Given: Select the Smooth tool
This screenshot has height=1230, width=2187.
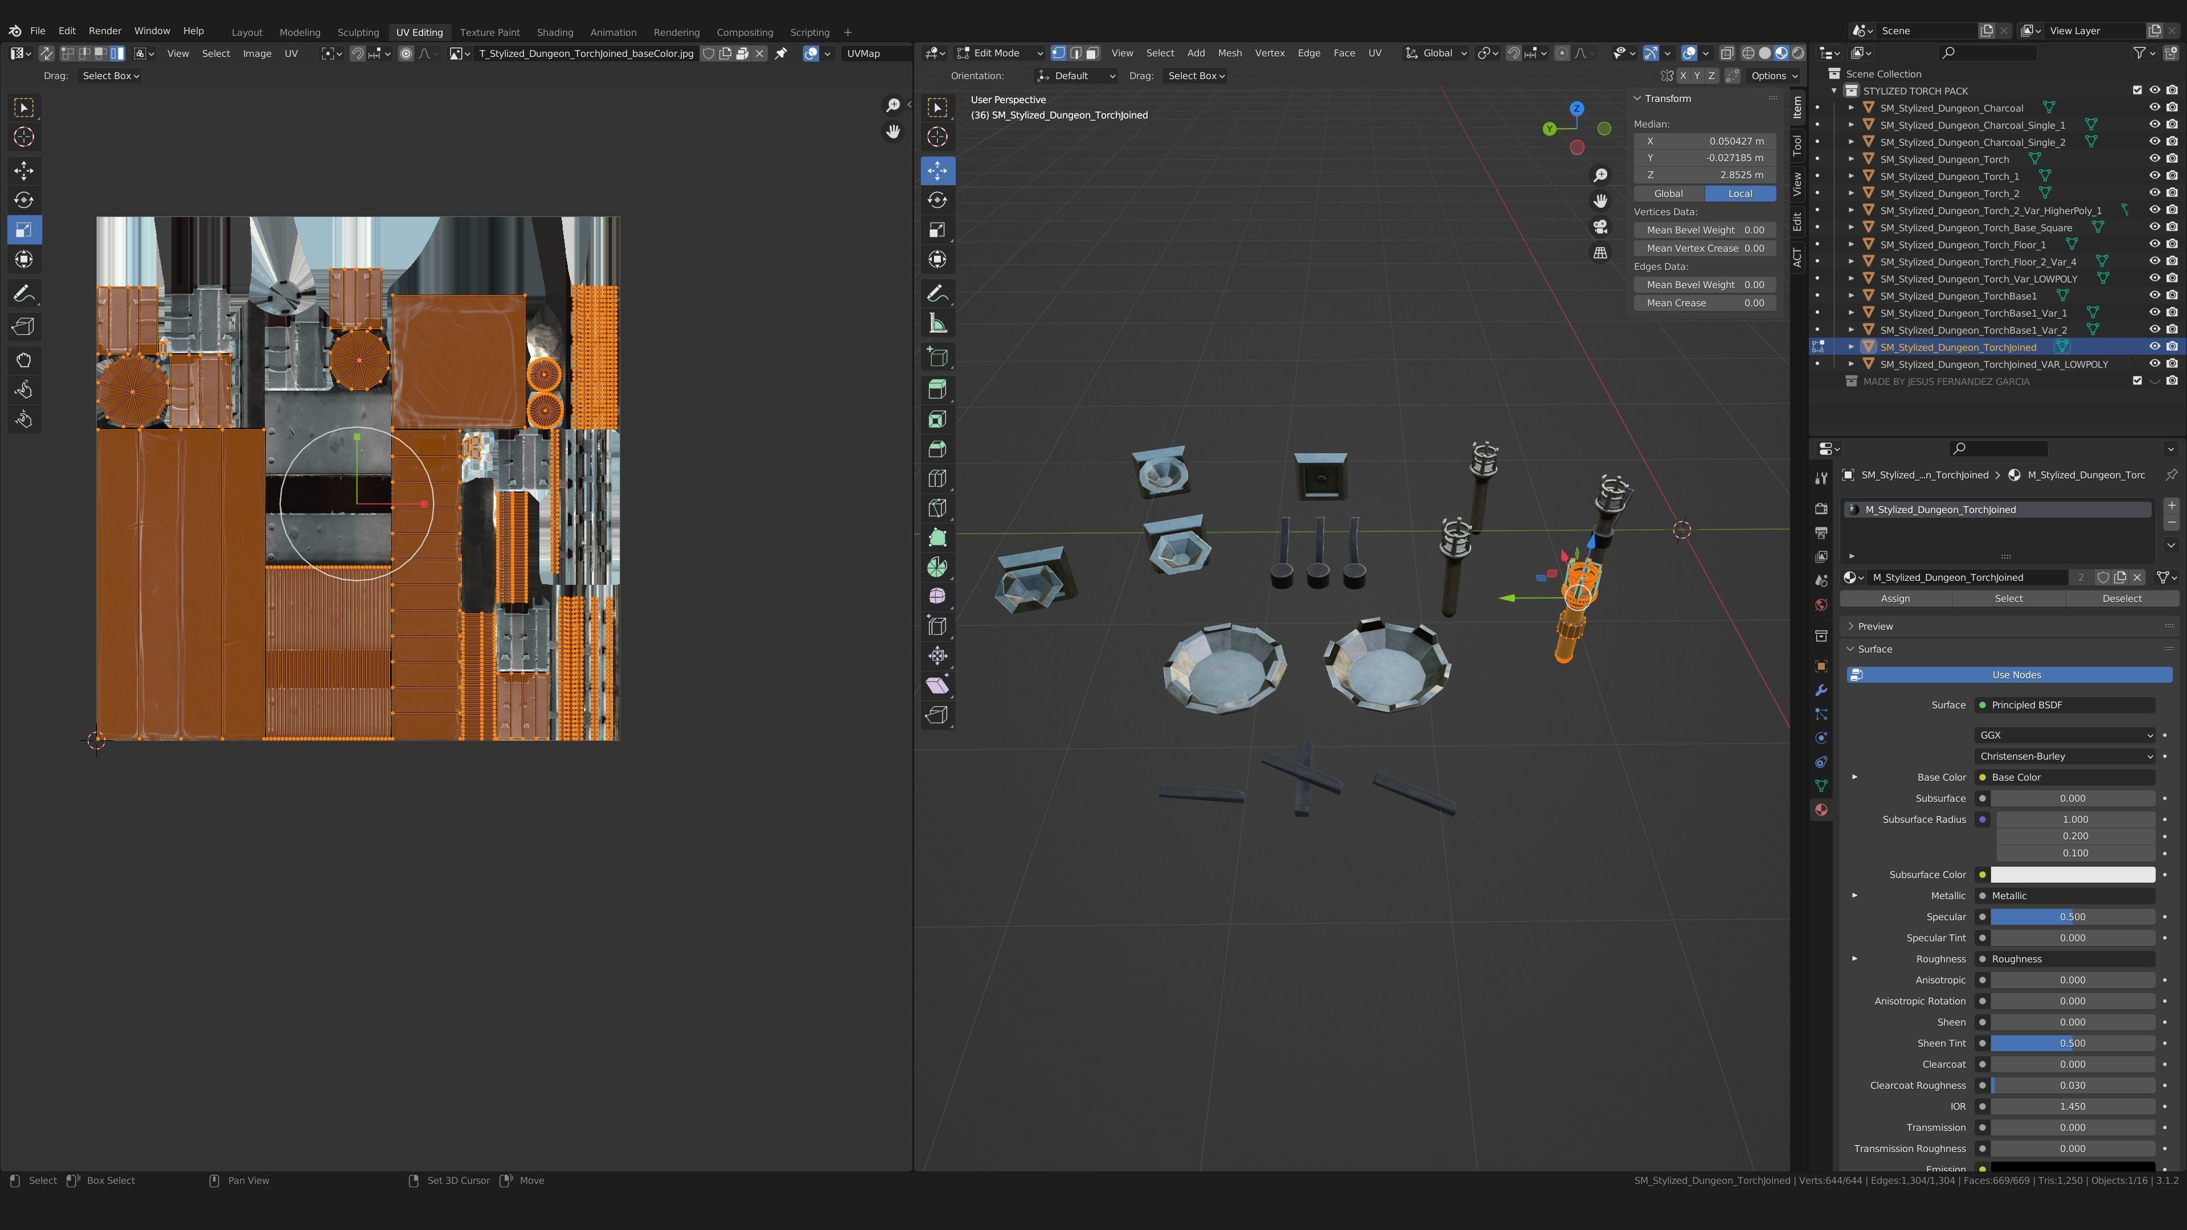Looking at the screenshot, I should pos(937,597).
